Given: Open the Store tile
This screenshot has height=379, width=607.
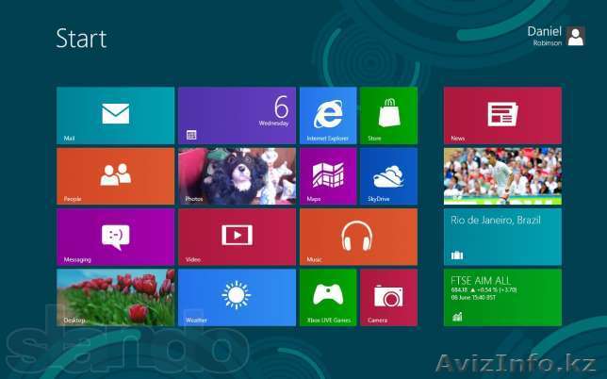Looking at the screenshot, I should [x=388, y=115].
